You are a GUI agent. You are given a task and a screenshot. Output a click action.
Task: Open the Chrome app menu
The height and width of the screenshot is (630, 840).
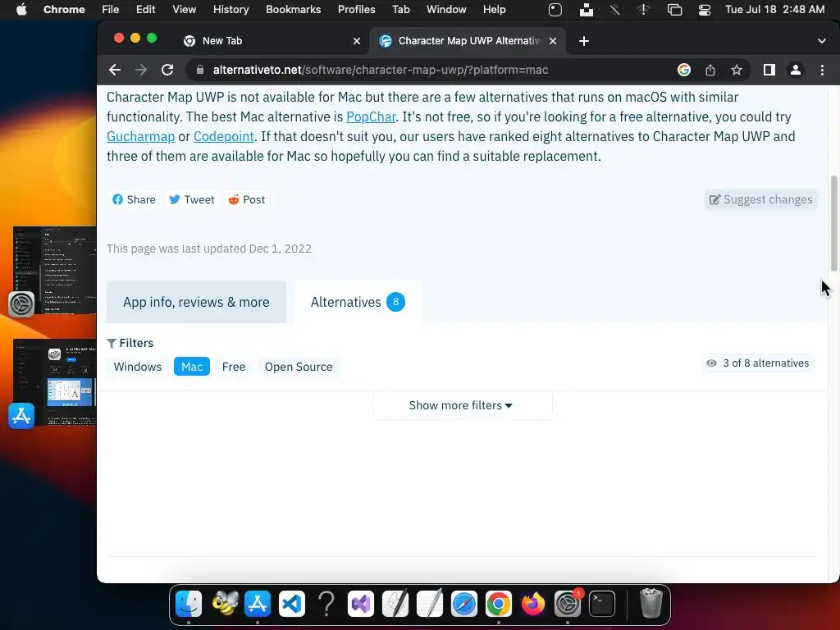click(64, 10)
